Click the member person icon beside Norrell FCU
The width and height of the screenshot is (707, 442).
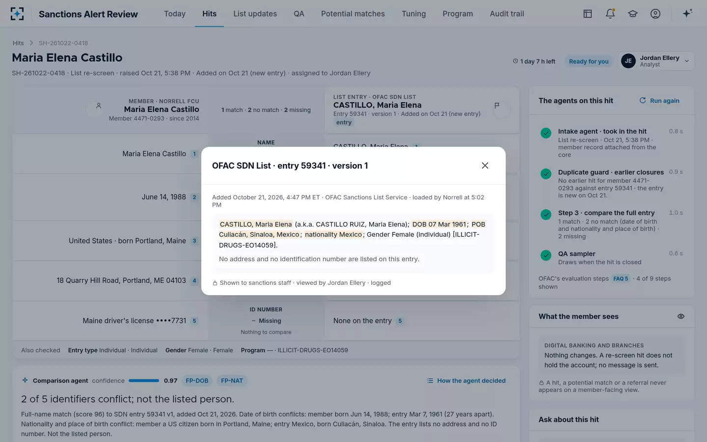99,106
